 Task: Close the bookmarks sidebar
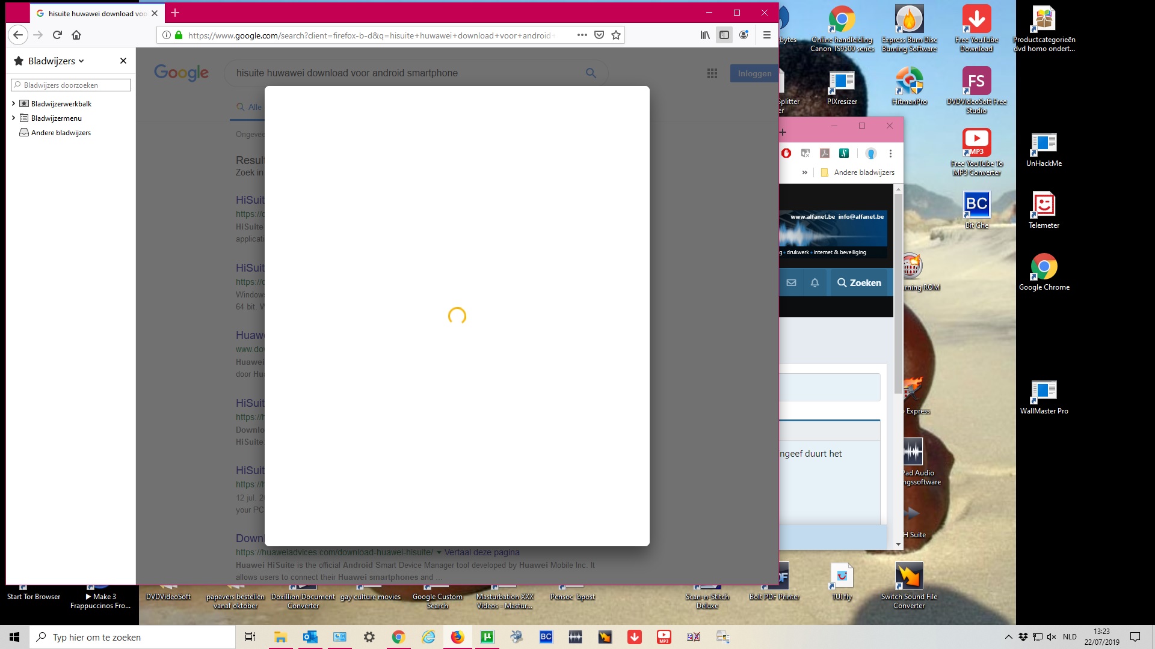[x=123, y=61]
